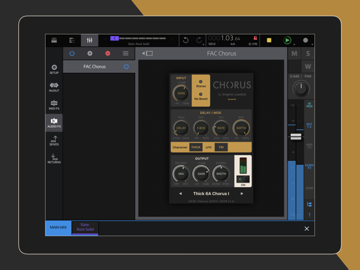Go to previous Chorus preset arrow
360x270 pixels.
pyautogui.click(x=181, y=194)
